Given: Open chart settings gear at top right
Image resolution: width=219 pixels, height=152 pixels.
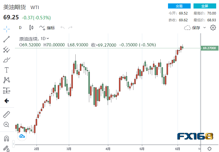Looking at the screenshot, I should [213, 28].
